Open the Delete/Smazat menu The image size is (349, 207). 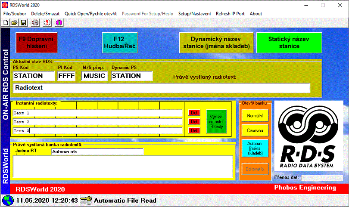45,14
